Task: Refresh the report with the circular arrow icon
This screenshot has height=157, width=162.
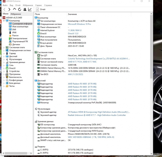Action: click(x=20, y=9)
